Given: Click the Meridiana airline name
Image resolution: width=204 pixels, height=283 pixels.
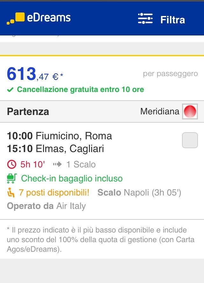Looking at the screenshot, I should coord(160,111).
